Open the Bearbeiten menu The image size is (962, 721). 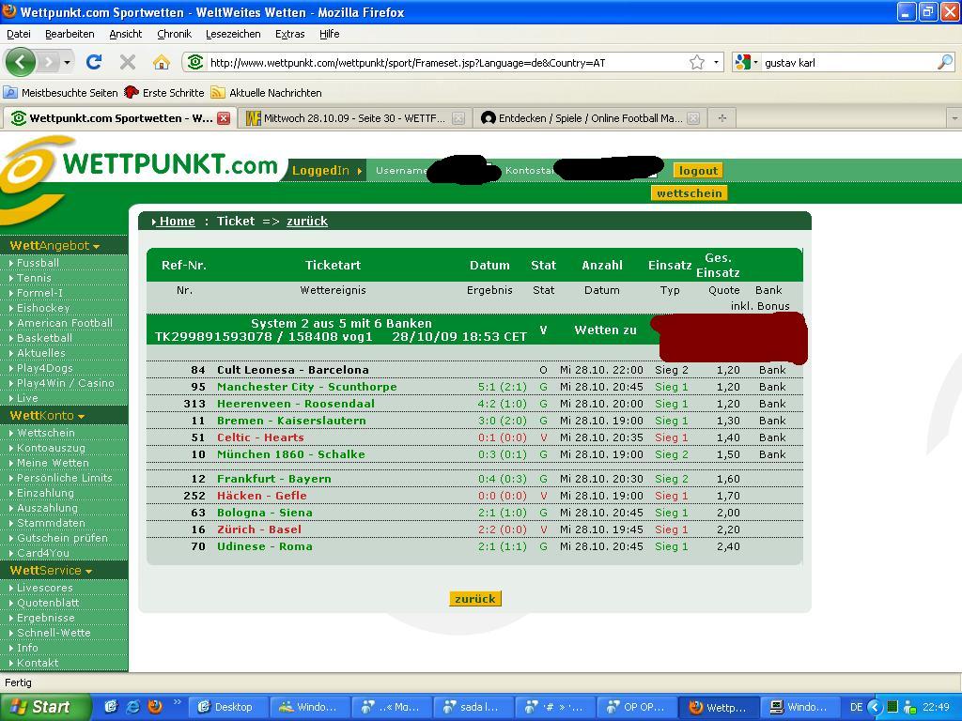70,34
